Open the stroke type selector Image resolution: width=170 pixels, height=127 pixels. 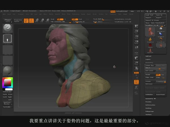pos(7,39)
